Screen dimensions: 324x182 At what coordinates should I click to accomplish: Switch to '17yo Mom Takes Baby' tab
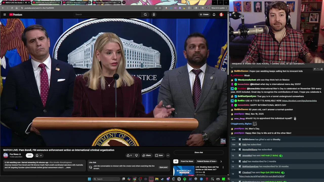click(x=76, y=3)
